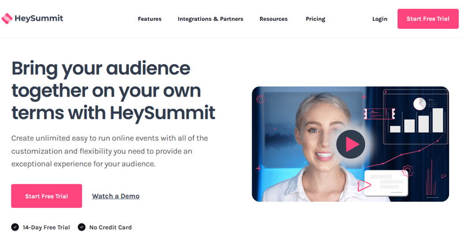Click the paragraph "Create unlimited easy to run"
This screenshot has width=463, height=234.
coord(109,151)
